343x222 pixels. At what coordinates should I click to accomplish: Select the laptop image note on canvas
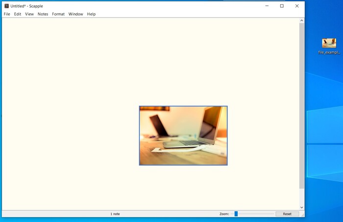pyautogui.click(x=183, y=135)
